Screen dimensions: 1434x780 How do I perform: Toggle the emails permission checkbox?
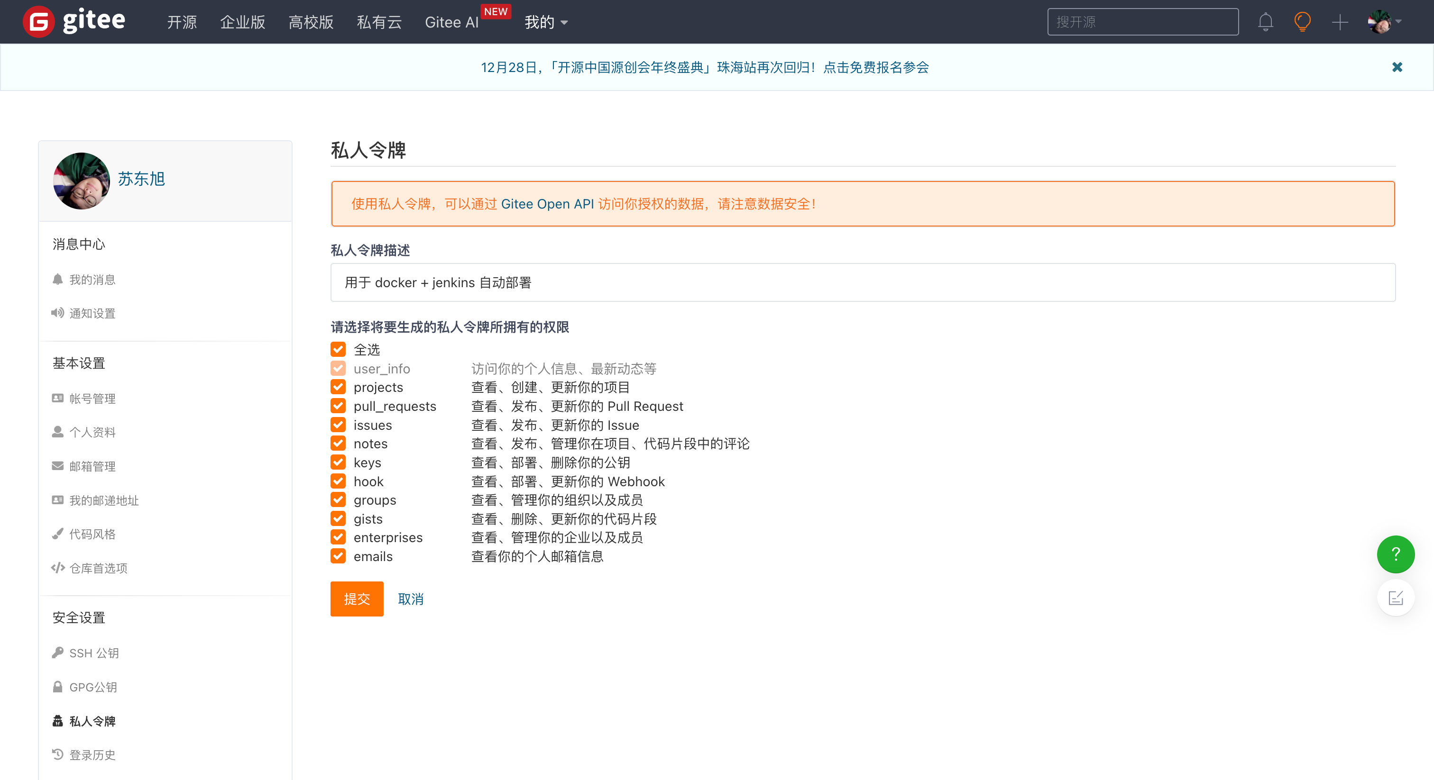pos(338,556)
